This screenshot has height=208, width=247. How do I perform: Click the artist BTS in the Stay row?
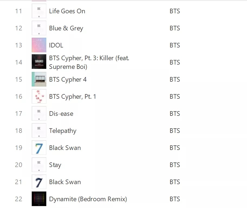click(x=175, y=165)
